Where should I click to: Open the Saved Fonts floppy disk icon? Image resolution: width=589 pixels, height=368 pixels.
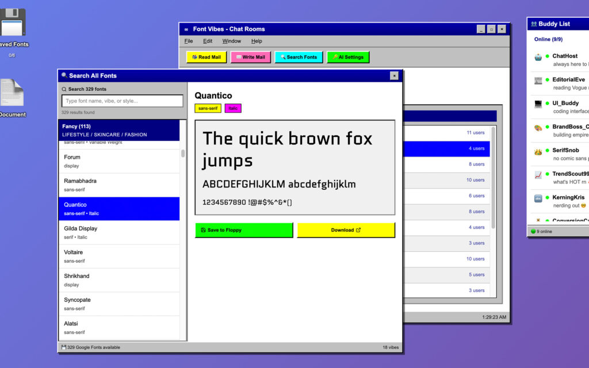(13, 23)
